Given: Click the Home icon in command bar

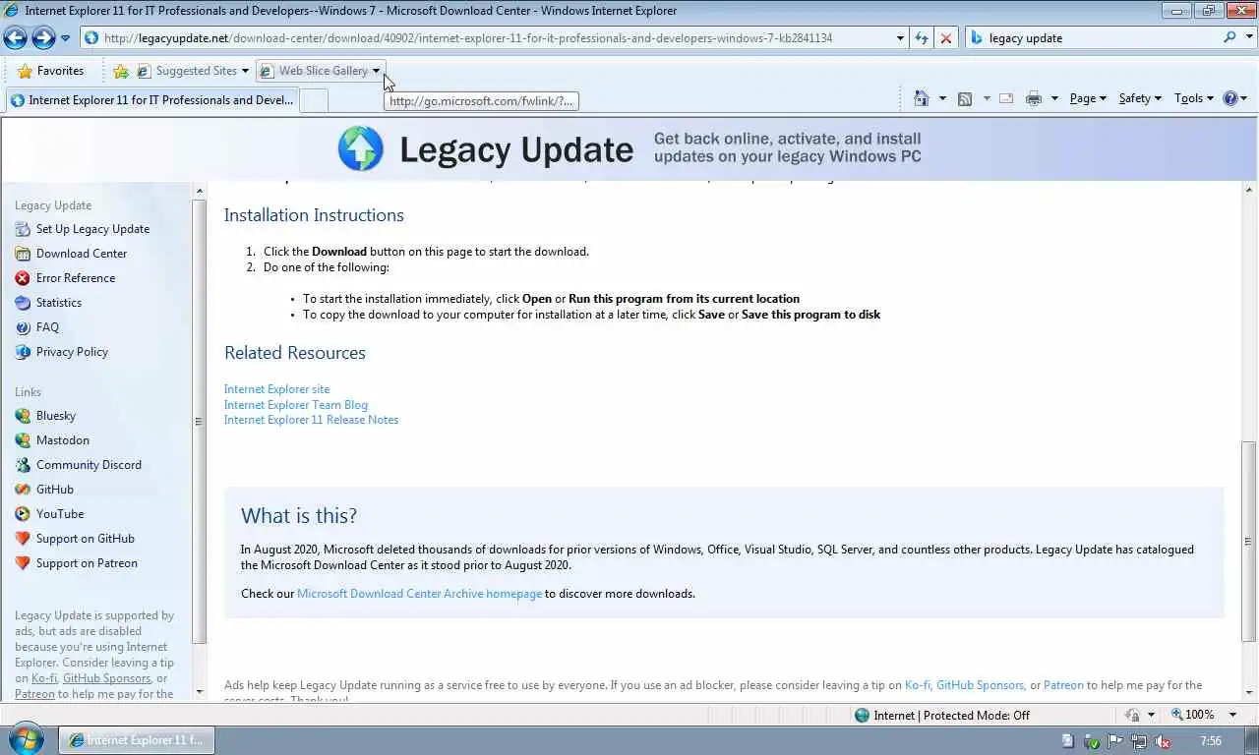Looking at the screenshot, I should [921, 98].
